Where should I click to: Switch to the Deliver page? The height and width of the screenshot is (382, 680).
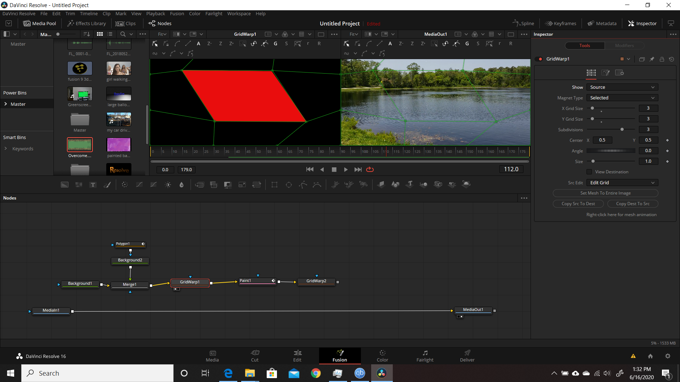click(x=467, y=356)
